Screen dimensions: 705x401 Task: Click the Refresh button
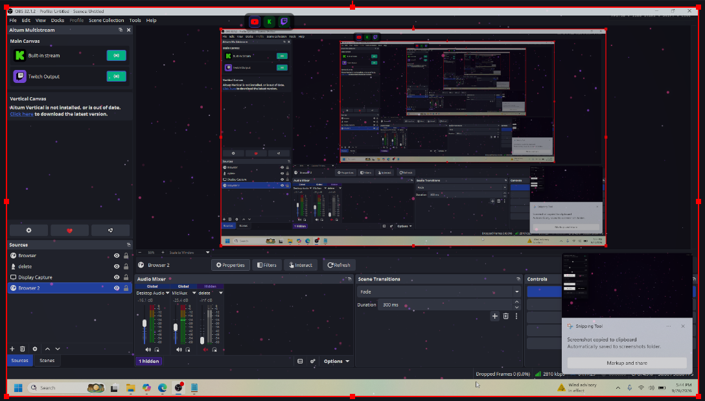339,265
